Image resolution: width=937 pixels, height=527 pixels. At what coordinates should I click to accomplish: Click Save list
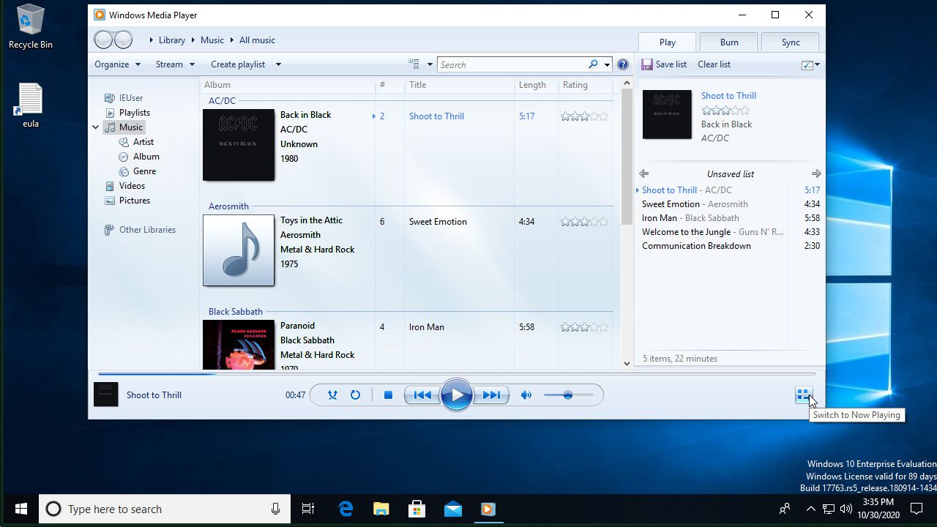coord(665,64)
